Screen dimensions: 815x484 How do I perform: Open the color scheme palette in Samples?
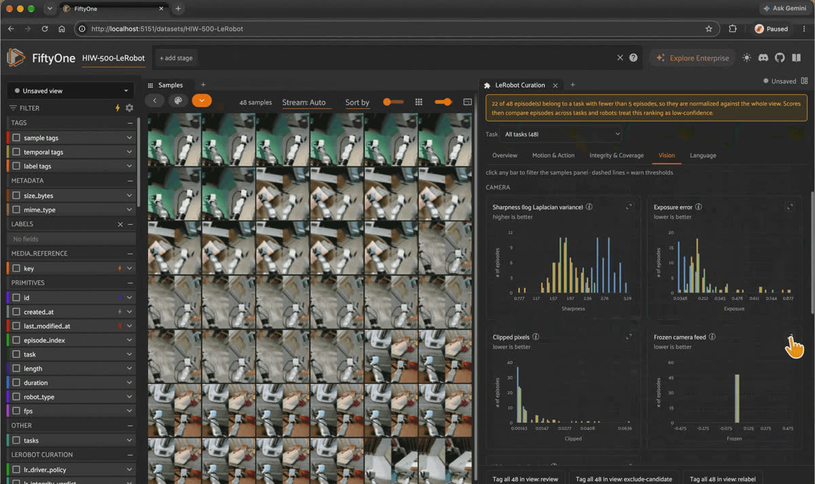click(x=178, y=100)
